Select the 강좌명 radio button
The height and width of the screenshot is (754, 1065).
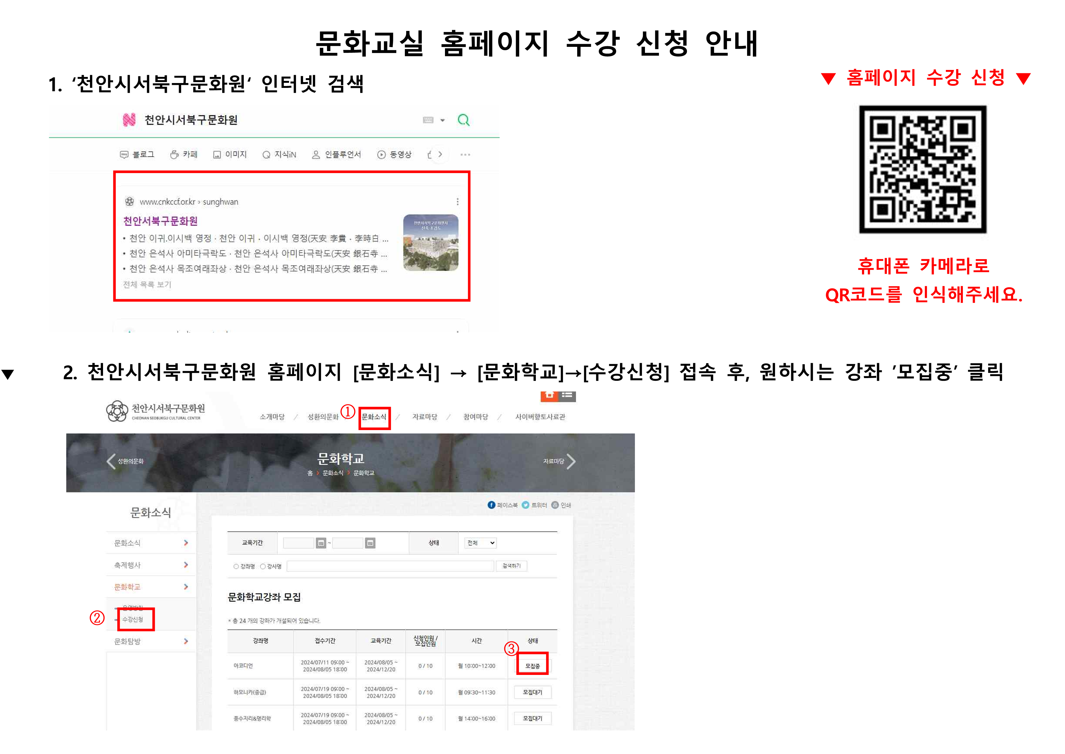(236, 566)
